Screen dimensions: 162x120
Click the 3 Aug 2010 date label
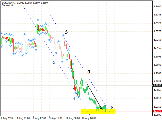click(7, 118)
